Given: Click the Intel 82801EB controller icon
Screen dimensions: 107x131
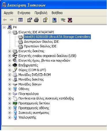Looking at the screenshot, I should (20, 37).
